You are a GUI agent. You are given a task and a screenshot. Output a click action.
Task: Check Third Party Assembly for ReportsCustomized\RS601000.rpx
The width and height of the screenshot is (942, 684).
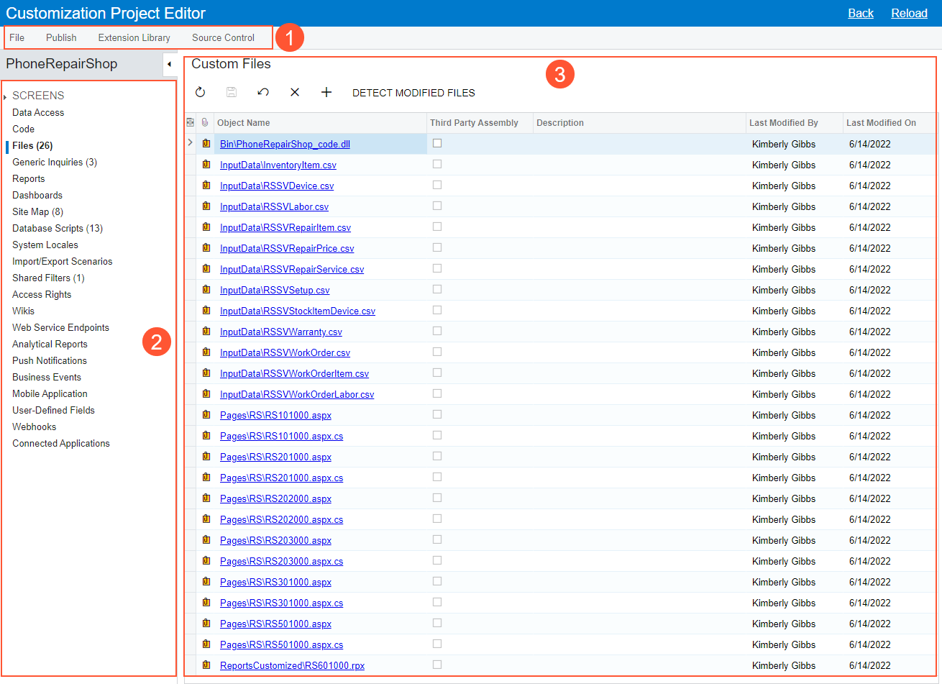(437, 665)
